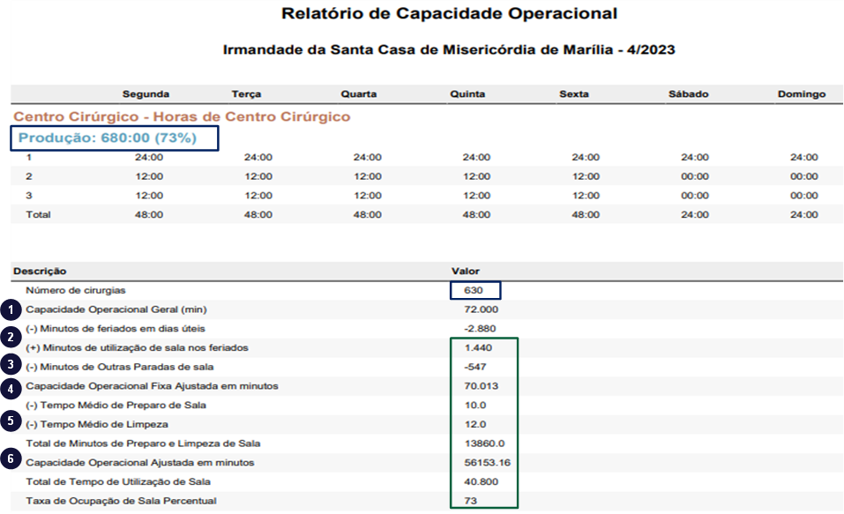Click the value 10.0
The image size is (844, 514).
click(475, 406)
